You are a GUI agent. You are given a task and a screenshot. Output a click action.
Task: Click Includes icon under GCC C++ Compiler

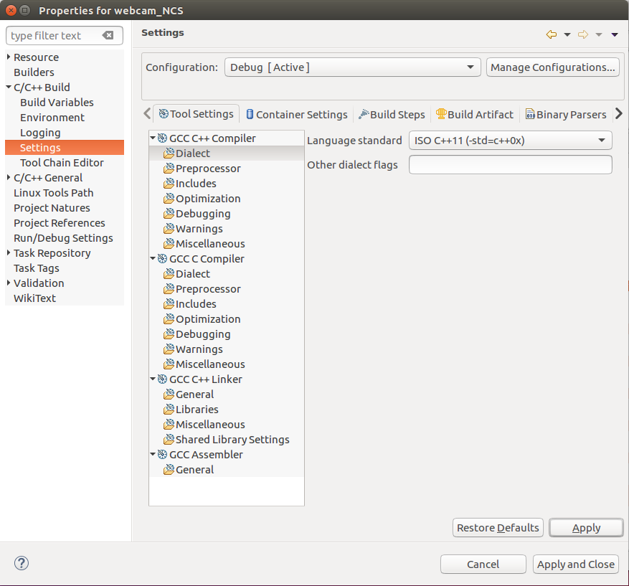(x=169, y=184)
